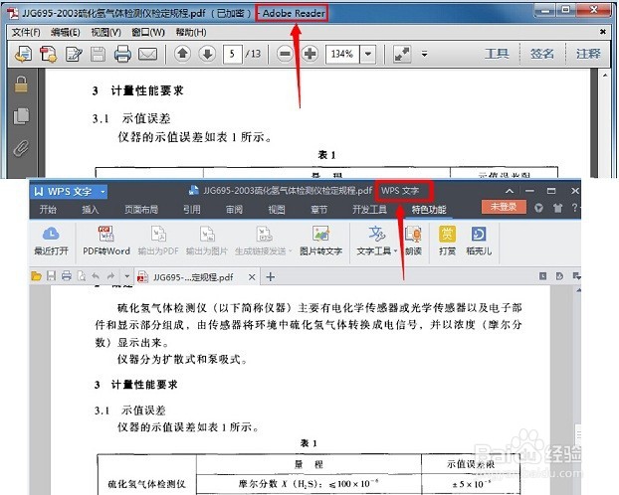Switch to the 视图 ribbon tab in WPS
The height and width of the screenshot is (495, 619).
[277, 209]
